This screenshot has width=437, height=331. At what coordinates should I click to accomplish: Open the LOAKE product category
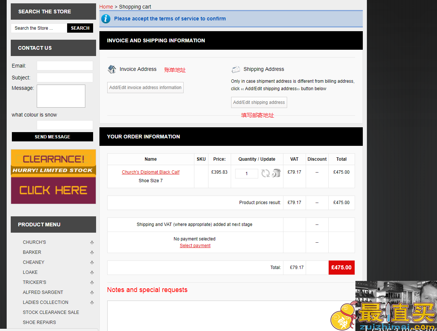(30, 272)
